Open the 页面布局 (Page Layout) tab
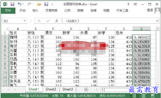161x98 pixels. [51, 10]
